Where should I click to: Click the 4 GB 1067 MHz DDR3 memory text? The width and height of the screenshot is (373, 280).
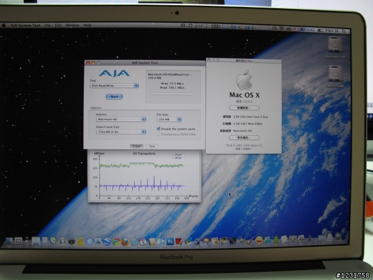click(x=248, y=124)
